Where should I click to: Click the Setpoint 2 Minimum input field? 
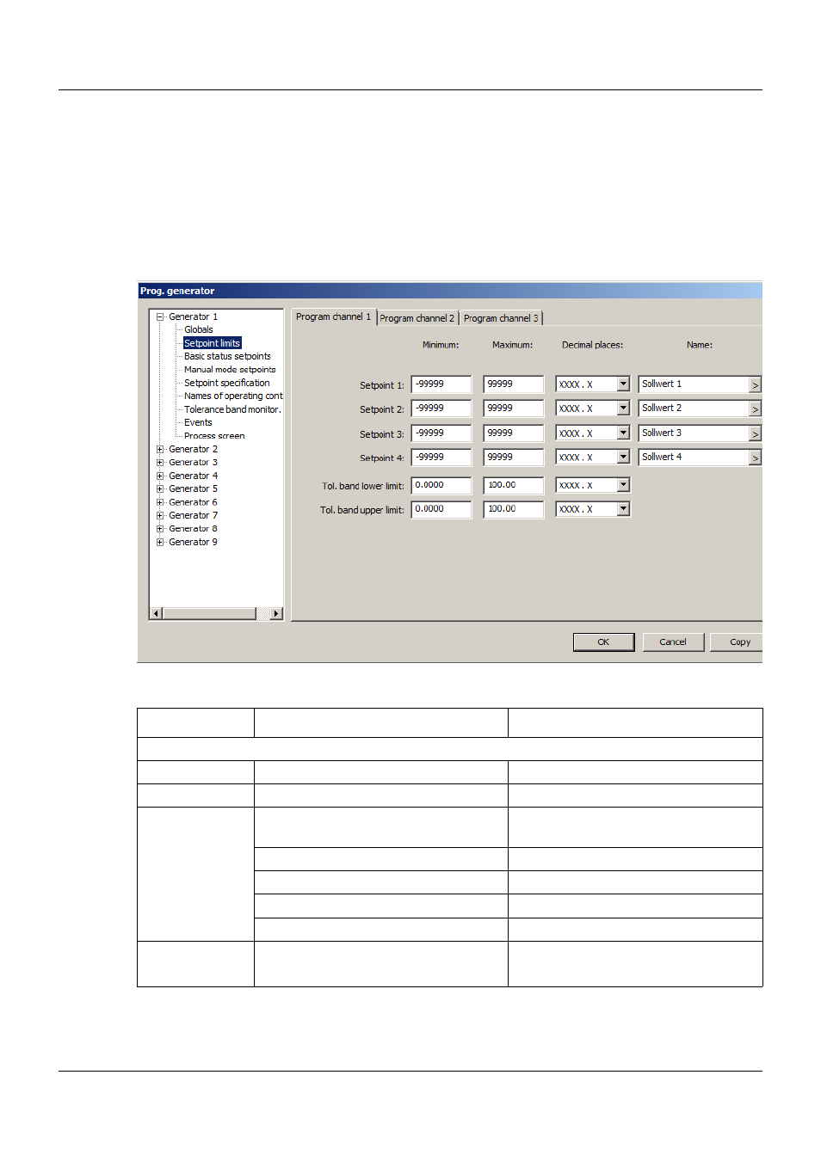click(441, 408)
